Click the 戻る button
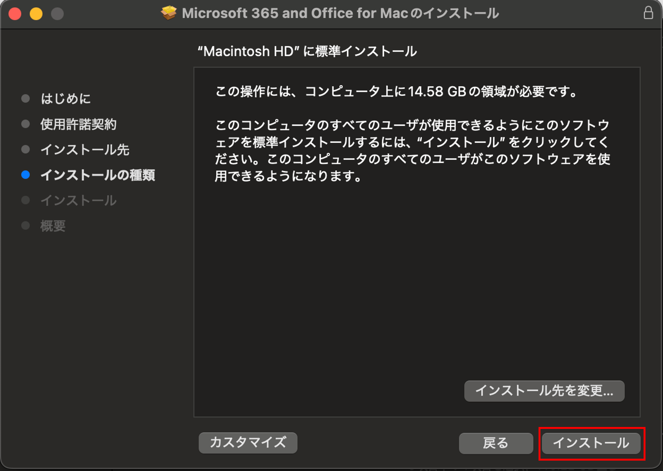The width and height of the screenshot is (663, 471). (x=496, y=443)
